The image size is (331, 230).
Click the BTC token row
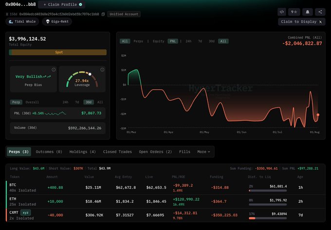[165, 188]
